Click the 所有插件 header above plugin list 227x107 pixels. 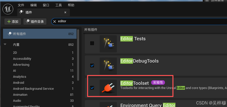[x=91, y=30]
